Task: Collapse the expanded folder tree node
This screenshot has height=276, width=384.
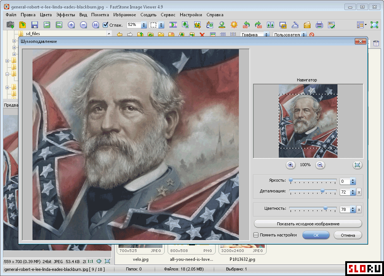Action: click(7, 74)
